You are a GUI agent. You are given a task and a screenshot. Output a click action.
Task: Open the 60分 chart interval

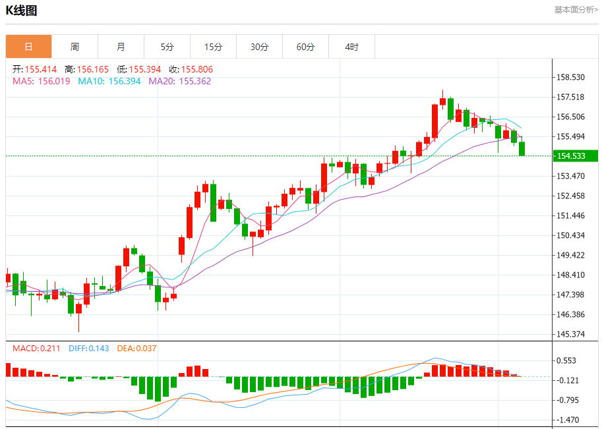point(305,47)
